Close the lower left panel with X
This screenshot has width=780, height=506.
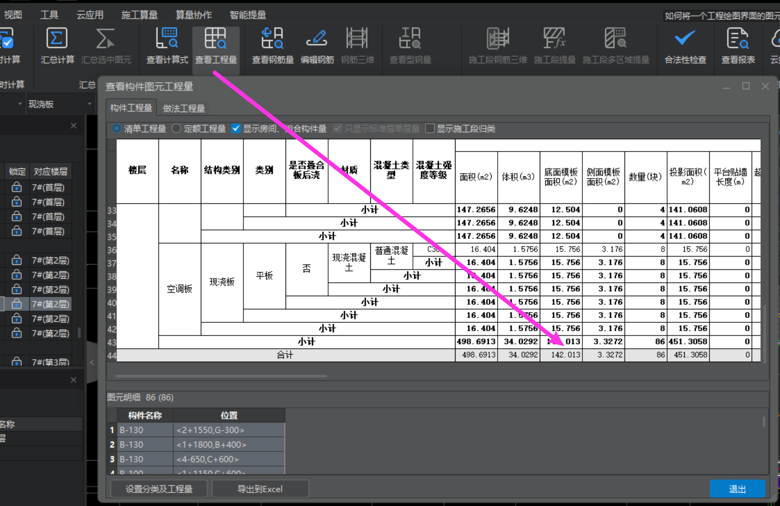(74, 380)
